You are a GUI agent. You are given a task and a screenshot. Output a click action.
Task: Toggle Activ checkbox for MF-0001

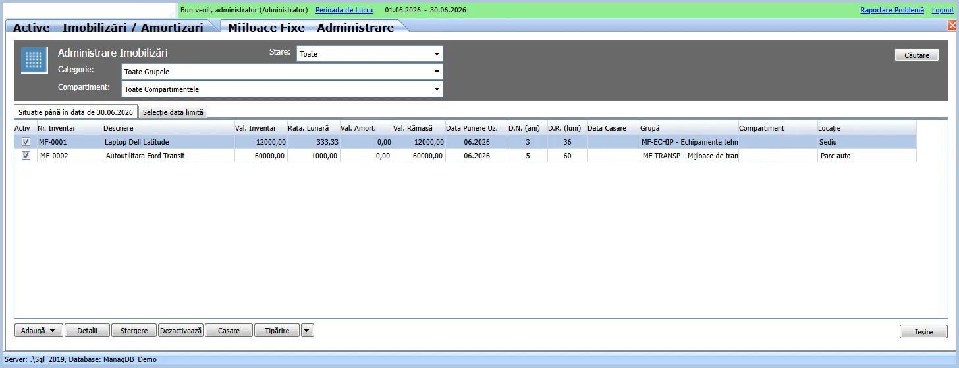(26, 141)
